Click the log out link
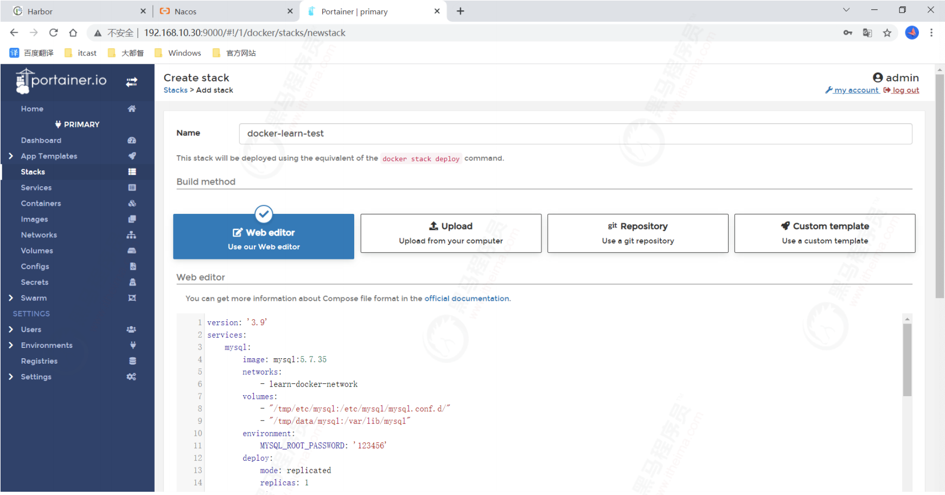945x495 pixels. tap(901, 90)
